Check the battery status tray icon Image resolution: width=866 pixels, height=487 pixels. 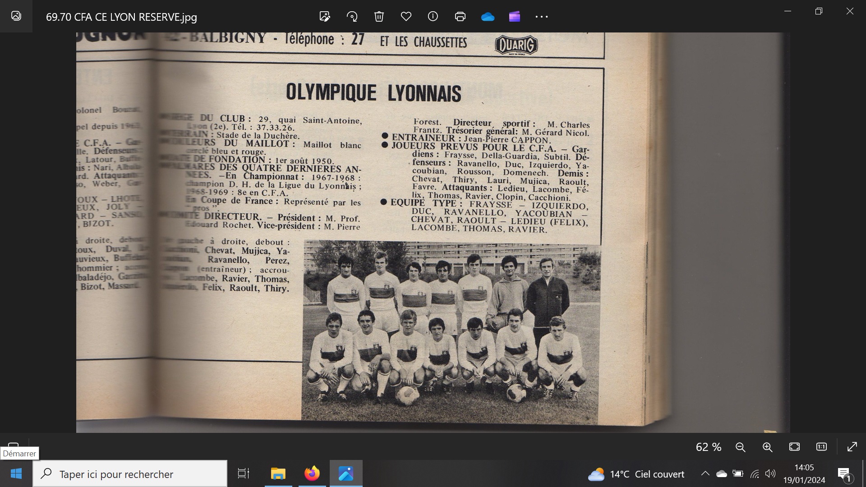tap(738, 473)
